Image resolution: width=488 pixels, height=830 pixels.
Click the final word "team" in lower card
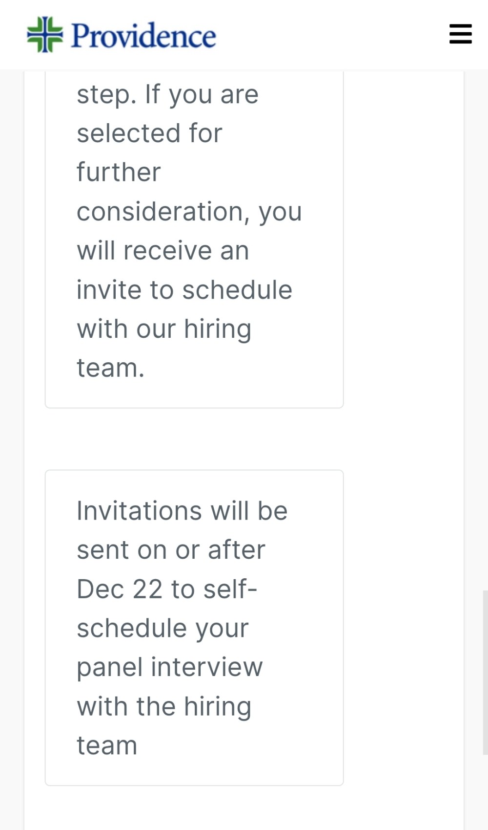click(107, 745)
